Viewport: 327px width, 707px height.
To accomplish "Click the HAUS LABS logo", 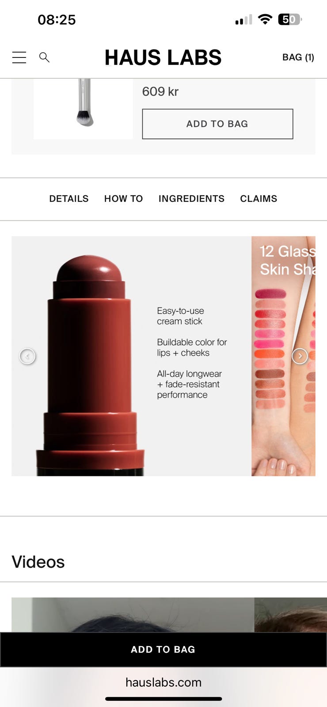I will [163, 57].
